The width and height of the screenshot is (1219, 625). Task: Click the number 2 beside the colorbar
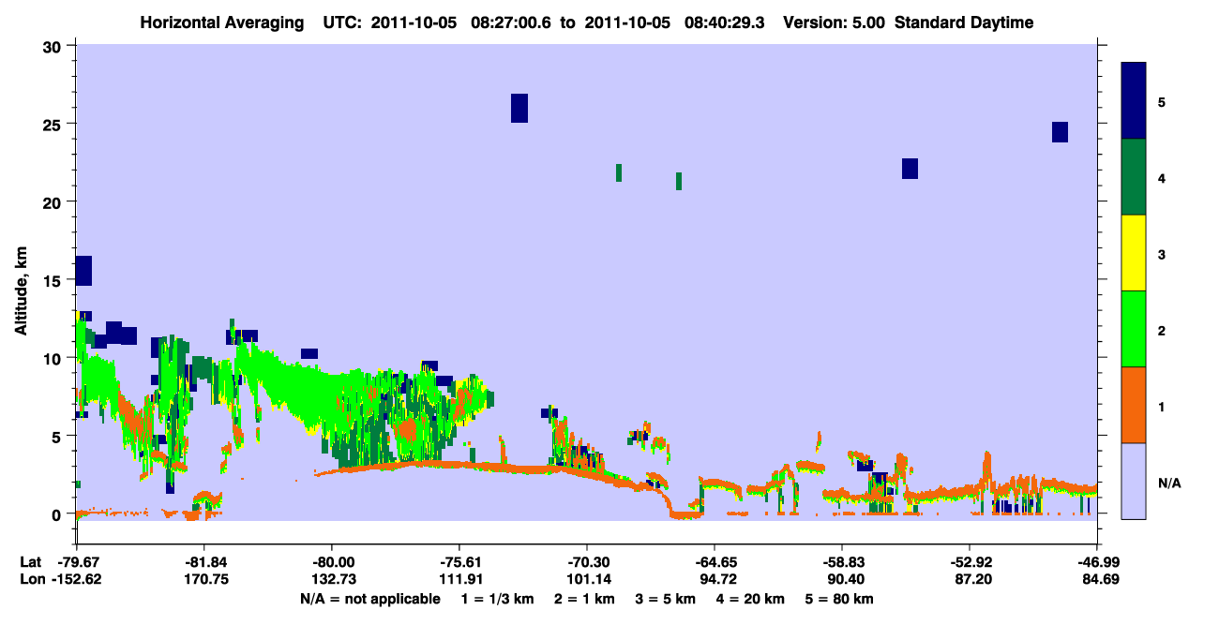(1162, 329)
